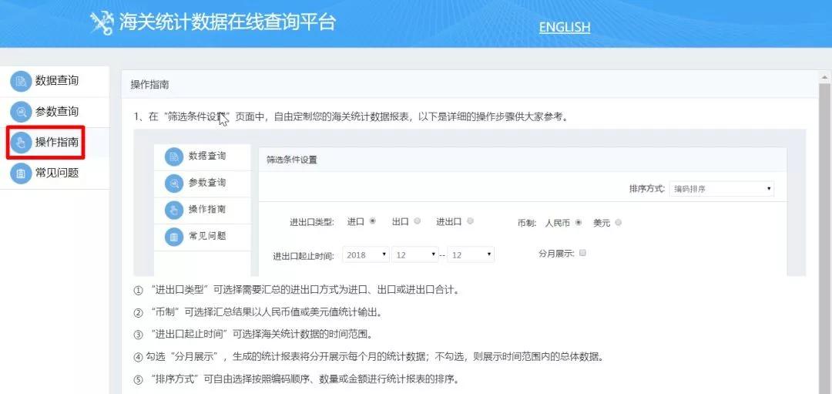Click the 进出口类型: label
The width and height of the screenshot is (832, 394).
point(312,223)
